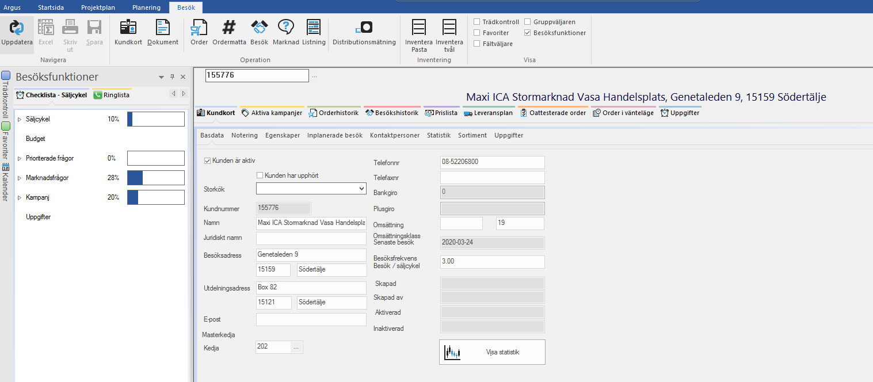Viewport: 873px width, 382px height.
Task: Switch to the Kontaktpersoner sub-tab
Action: [x=395, y=135]
